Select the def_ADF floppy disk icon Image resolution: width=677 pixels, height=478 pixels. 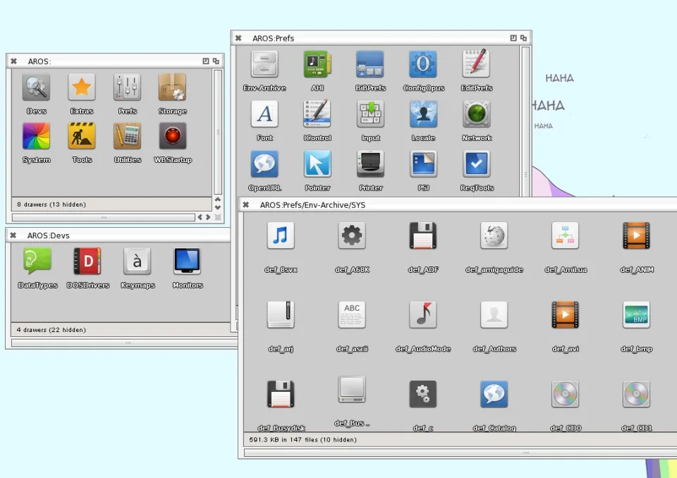pos(423,236)
